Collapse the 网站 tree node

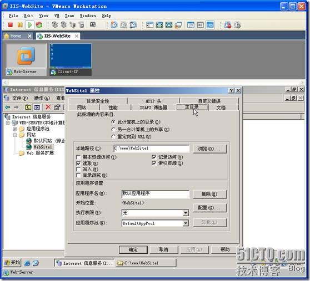coord(15,135)
